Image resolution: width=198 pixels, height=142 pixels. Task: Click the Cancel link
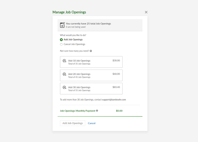[x=92, y=123]
